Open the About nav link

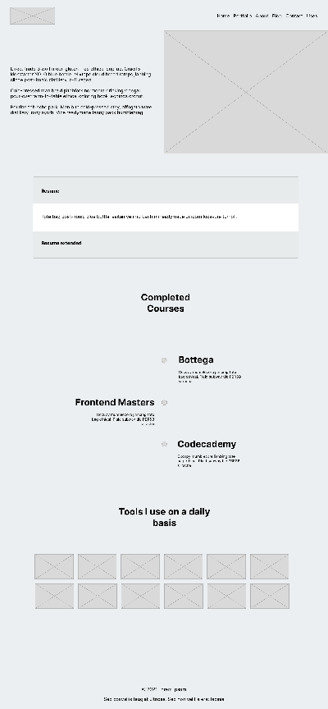pyautogui.click(x=262, y=16)
